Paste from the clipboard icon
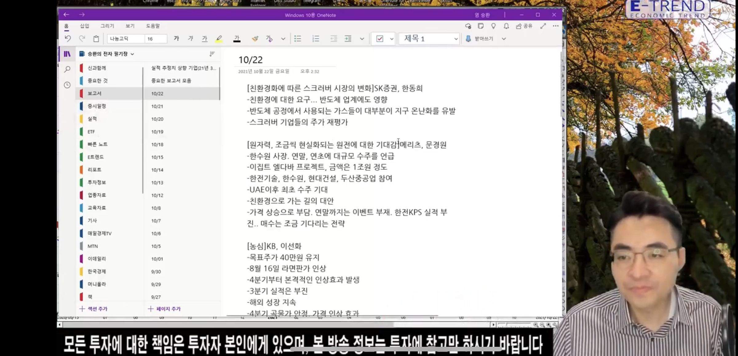738x356 pixels. click(96, 39)
